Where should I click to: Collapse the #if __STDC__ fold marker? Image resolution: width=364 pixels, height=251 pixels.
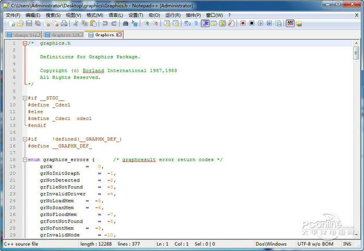click(x=24, y=98)
